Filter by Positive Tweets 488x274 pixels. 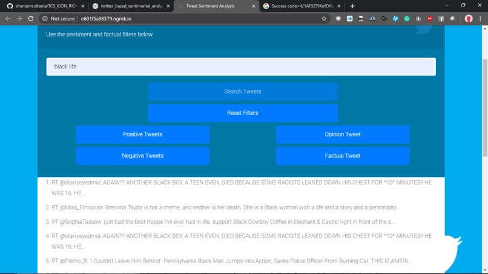click(142, 134)
